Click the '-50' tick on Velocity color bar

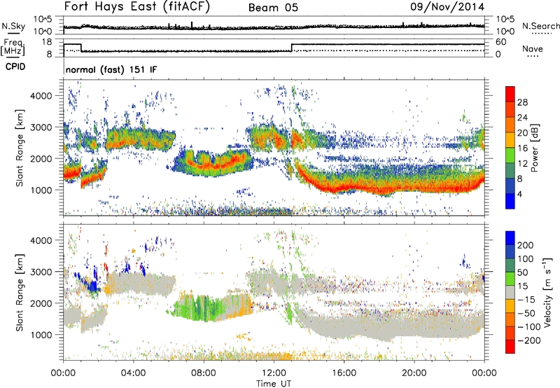(x=526, y=313)
